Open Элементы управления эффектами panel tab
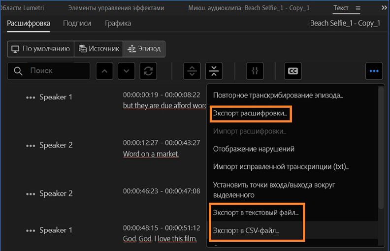Screen dimensions: 390x251 (116, 8)
